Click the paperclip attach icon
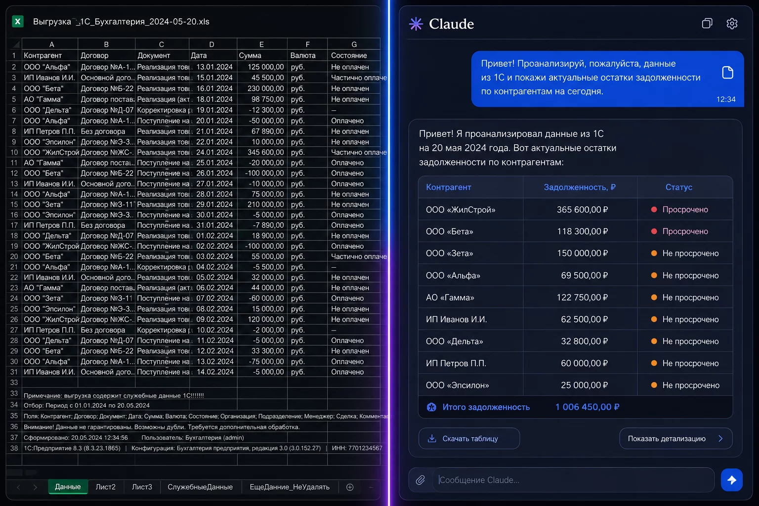The image size is (759, 506). 421,480
